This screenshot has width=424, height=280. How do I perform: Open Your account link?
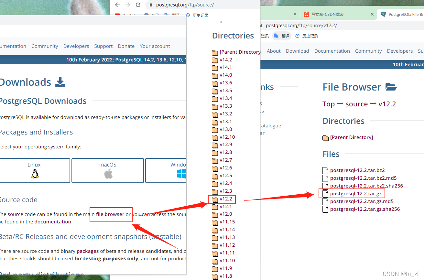click(x=155, y=46)
